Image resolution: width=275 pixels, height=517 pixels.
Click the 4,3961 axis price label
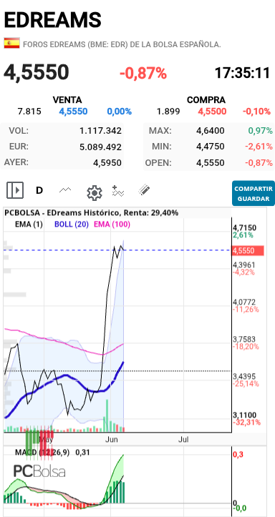[x=244, y=265]
